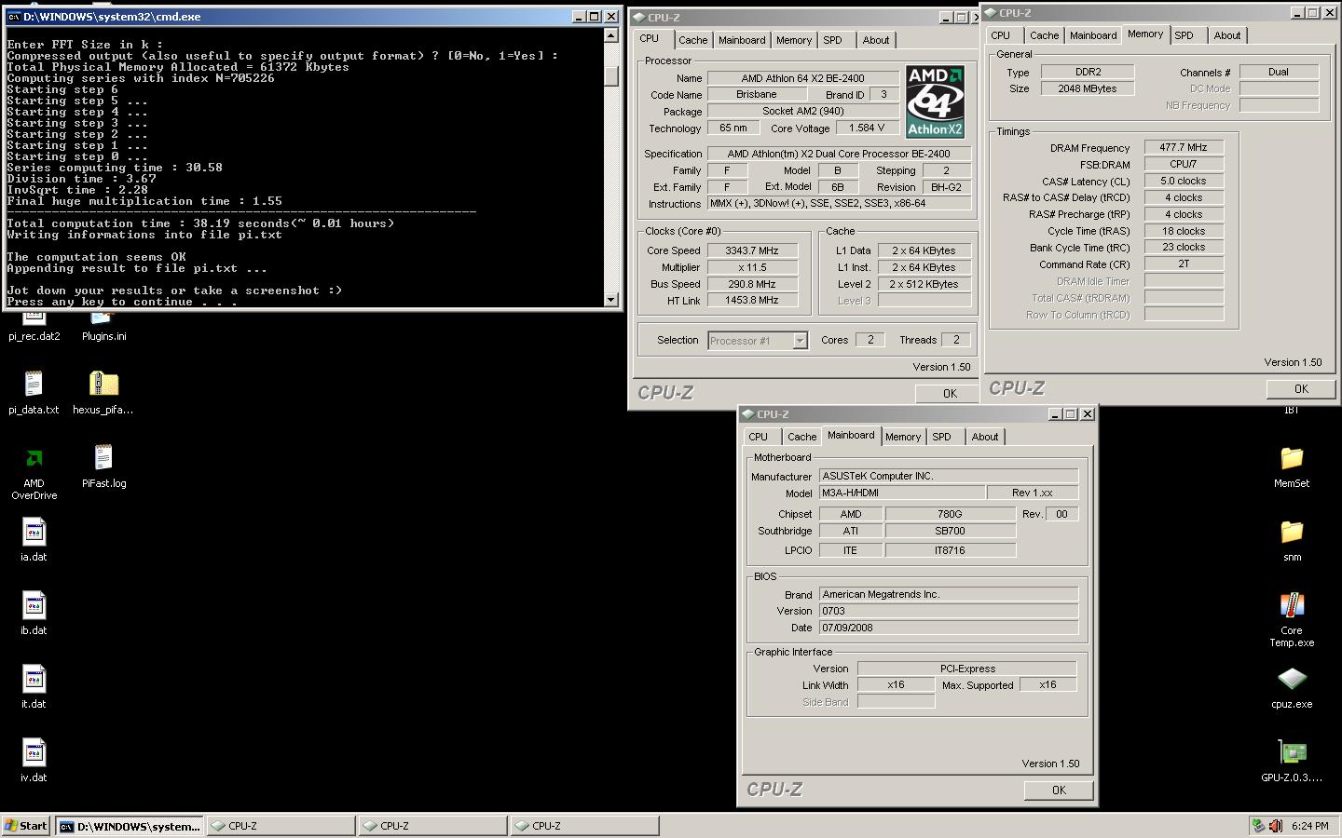
Task: Open SPD tab in Memory window
Action: [x=1184, y=35]
